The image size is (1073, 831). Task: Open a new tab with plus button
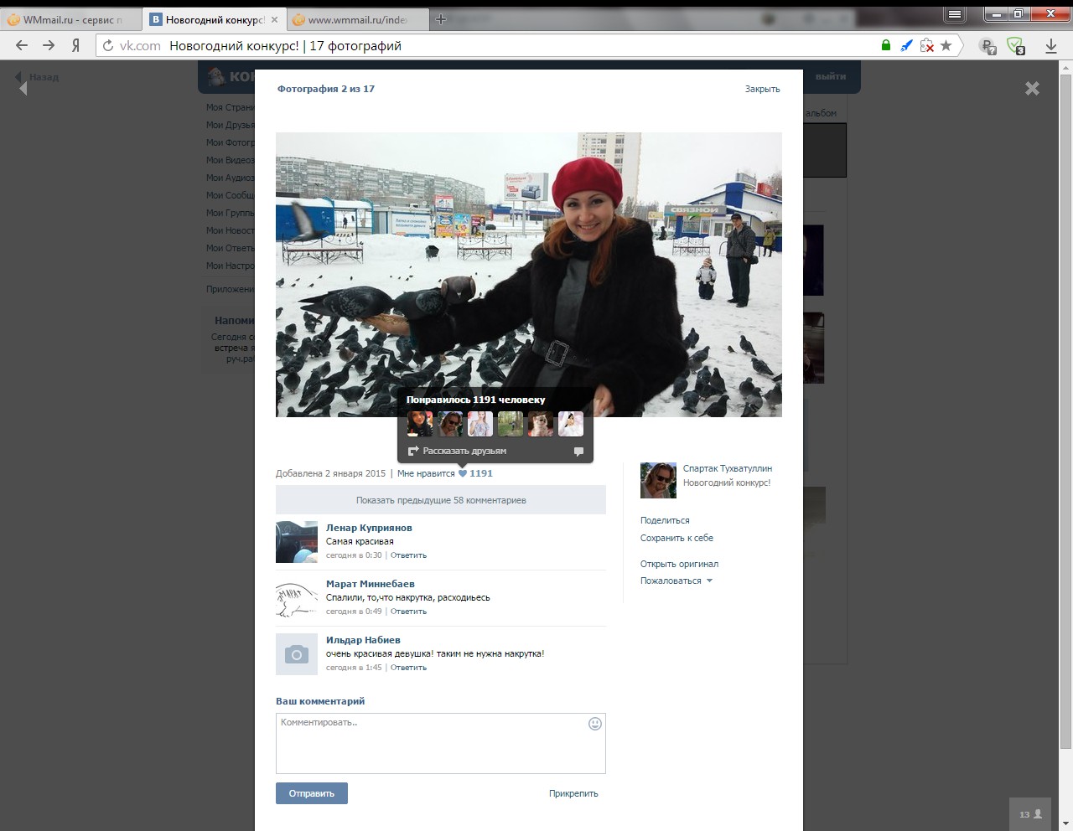[441, 19]
